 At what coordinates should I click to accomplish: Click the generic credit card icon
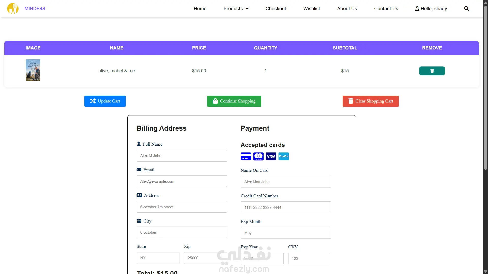click(246, 156)
